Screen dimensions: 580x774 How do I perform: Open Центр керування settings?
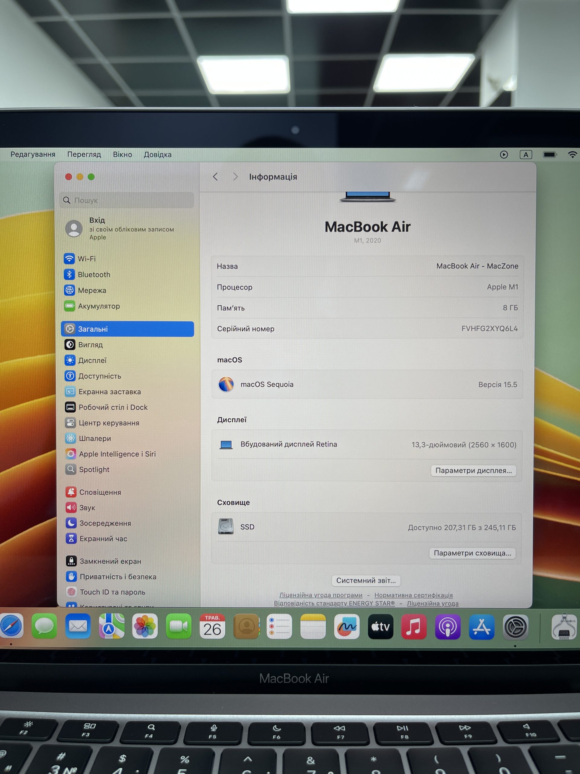pos(102,423)
